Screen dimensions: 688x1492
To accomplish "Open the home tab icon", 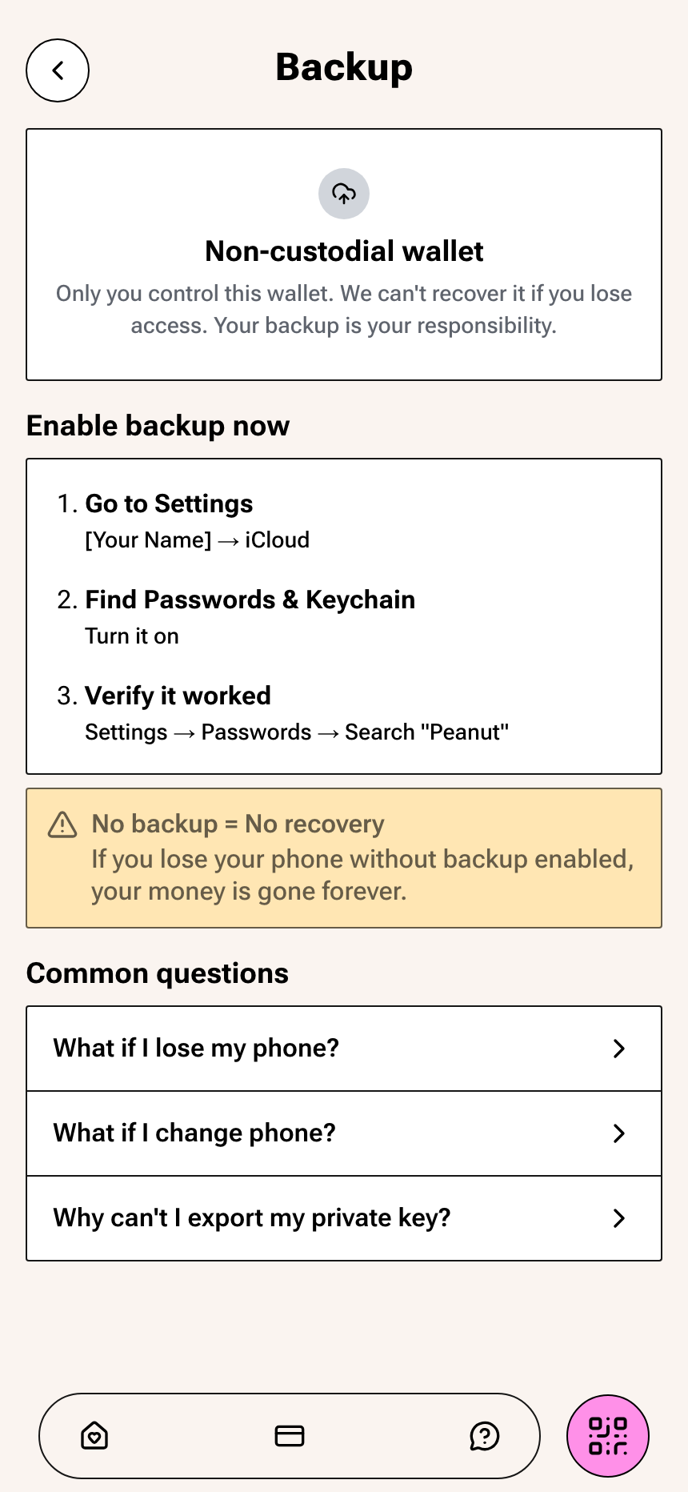I will [94, 1436].
